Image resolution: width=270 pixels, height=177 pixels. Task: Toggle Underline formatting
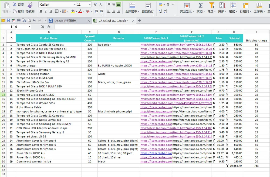click(x=51, y=11)
